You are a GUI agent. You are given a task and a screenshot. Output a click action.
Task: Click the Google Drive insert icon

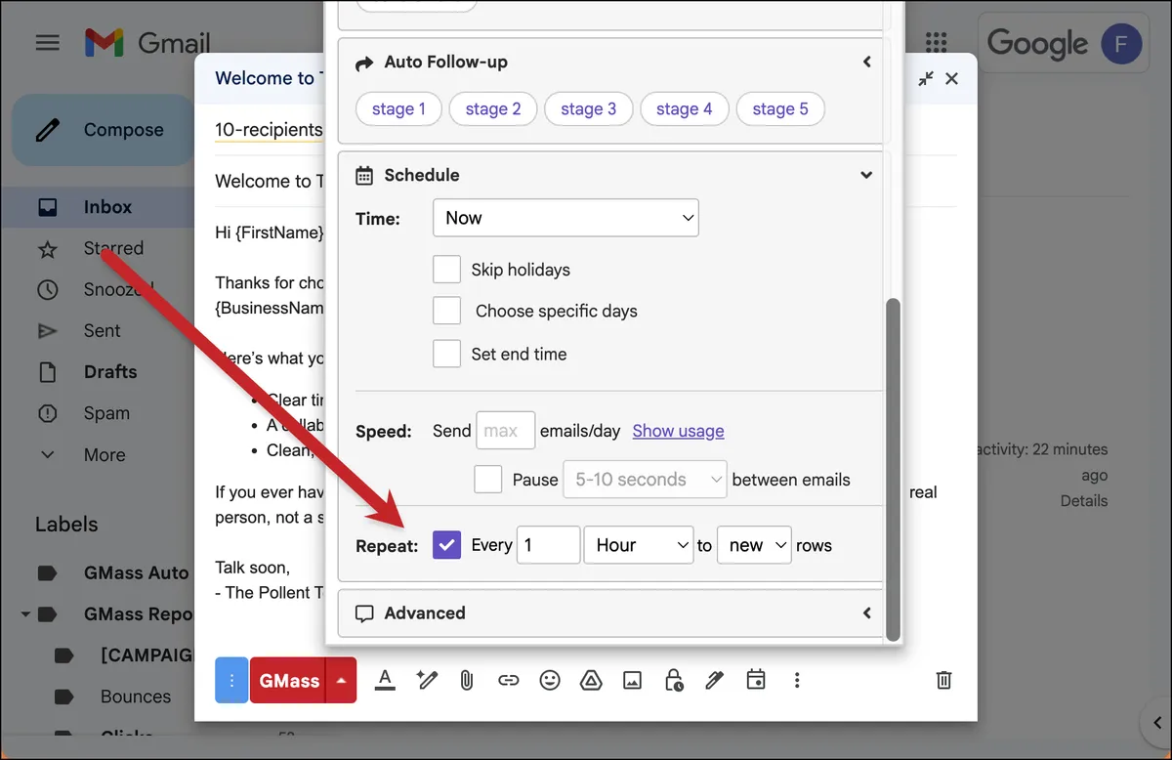(591, 680)
